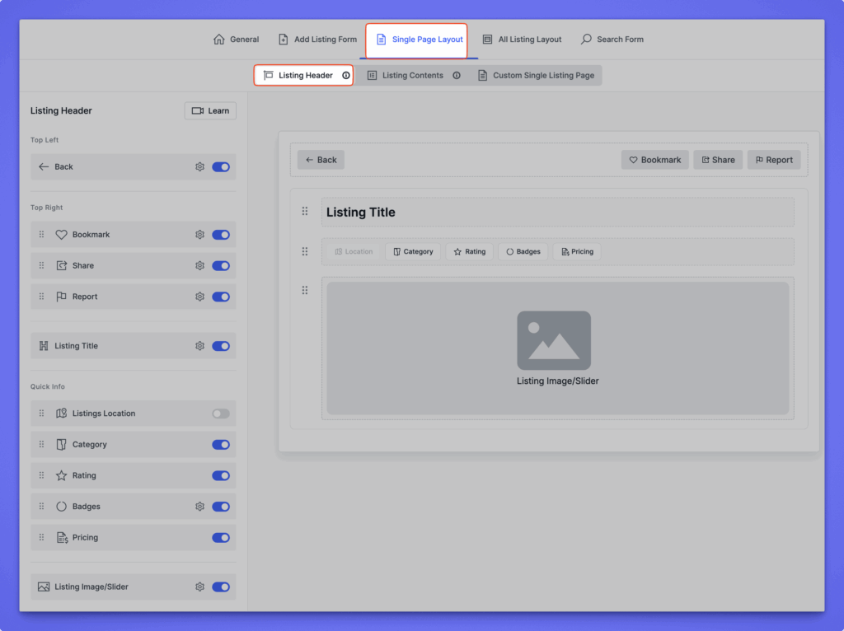
Task: Open the Search Form tab
Action: [612, 40]
